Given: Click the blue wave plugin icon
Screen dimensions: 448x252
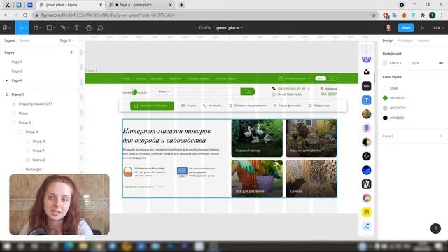Looking at the screenshot, I should (x=366, y=170).
